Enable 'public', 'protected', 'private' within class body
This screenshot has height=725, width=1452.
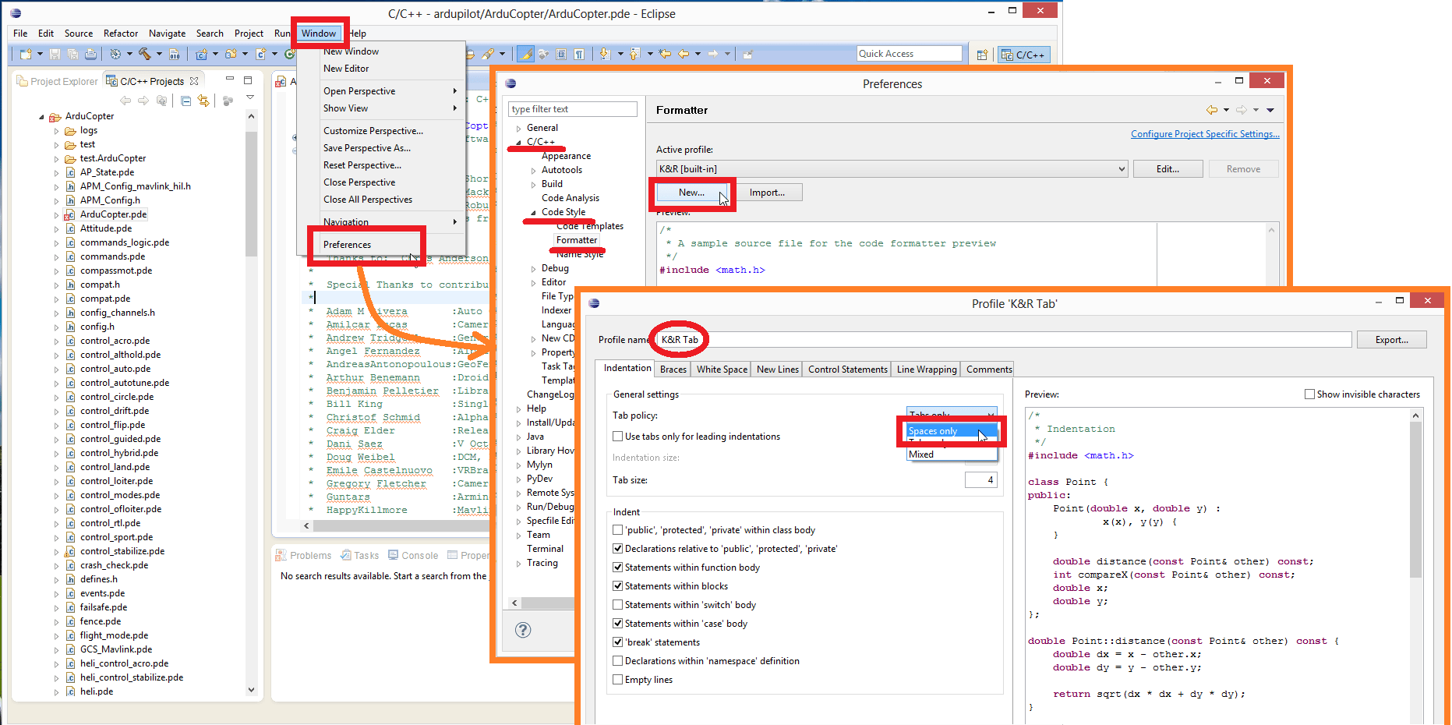[618, 529]
